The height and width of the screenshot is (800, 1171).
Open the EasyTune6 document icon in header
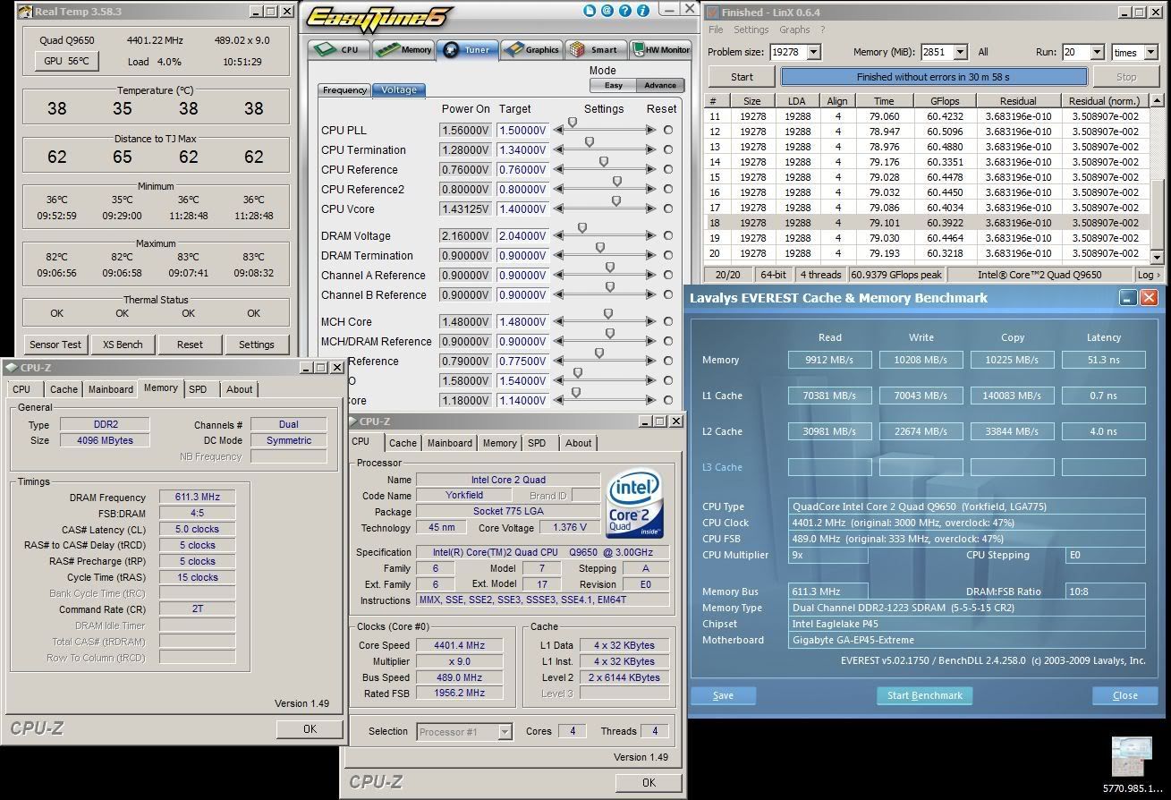[x=590, y=11]
